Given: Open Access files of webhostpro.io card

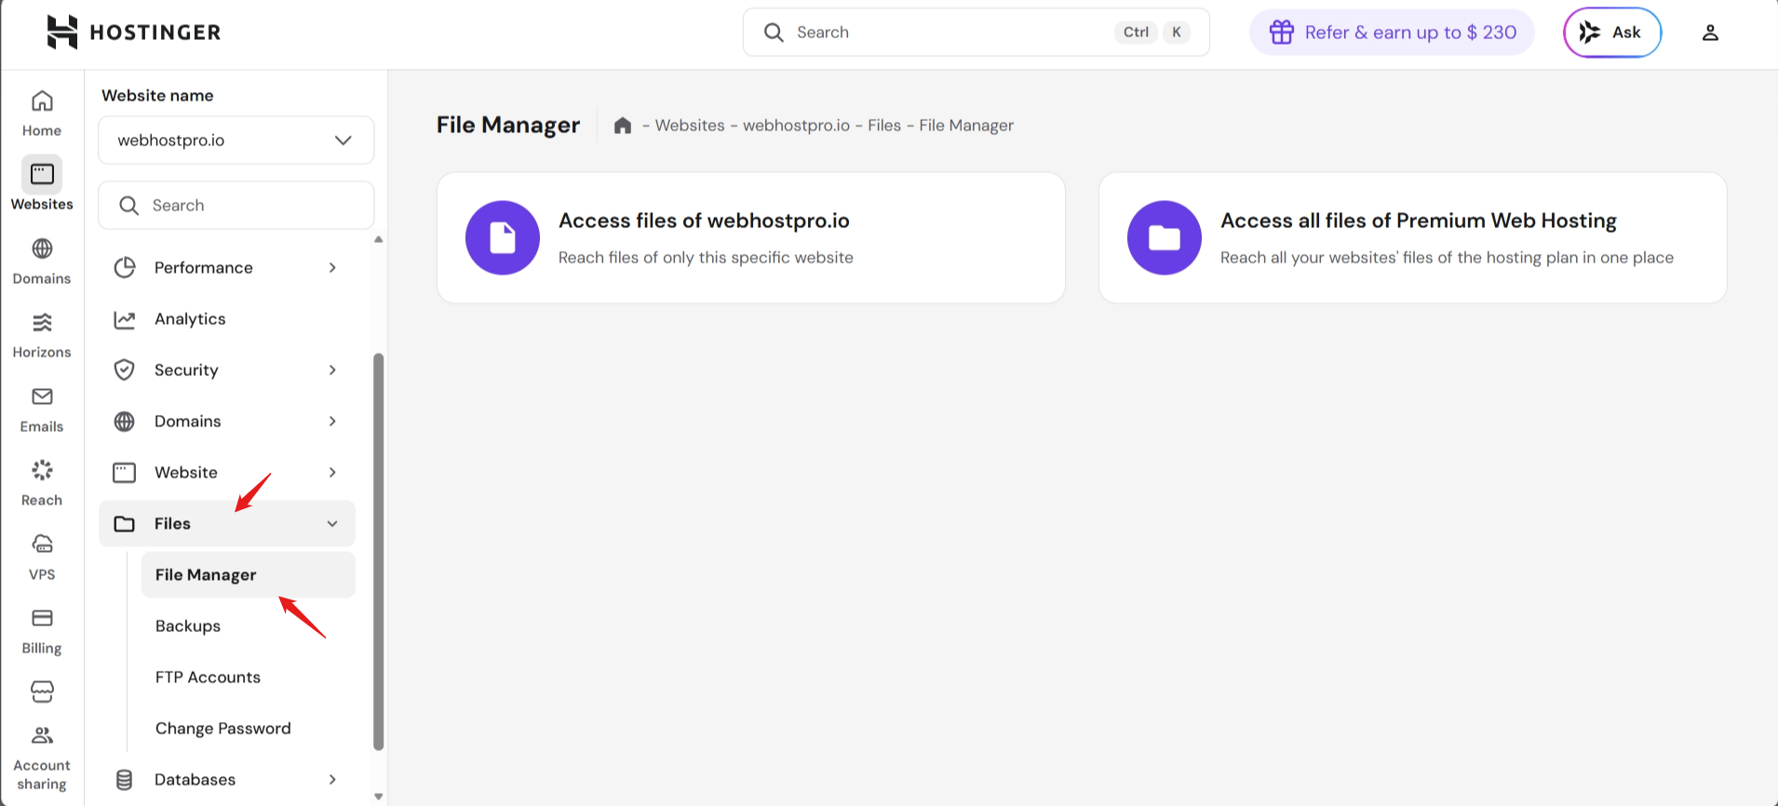Looking at the screenshot, I should coord(751,237).
